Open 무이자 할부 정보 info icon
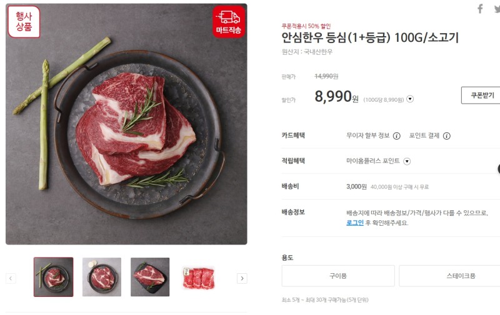500x315 pixels. 396,136
